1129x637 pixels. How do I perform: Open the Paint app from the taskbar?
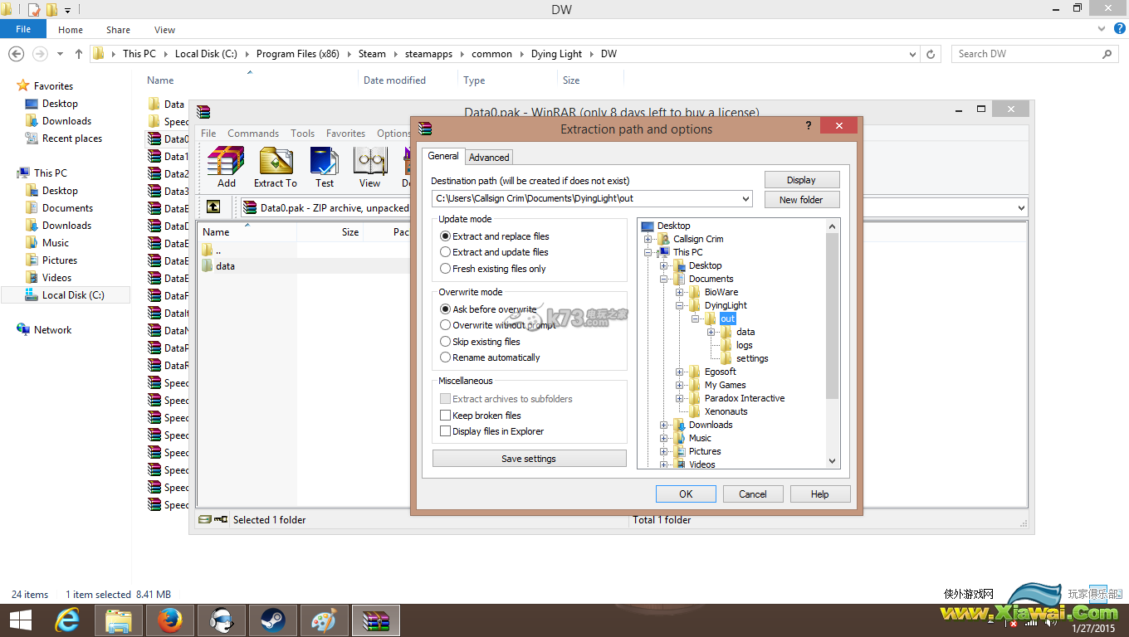(x=324, y=620)
